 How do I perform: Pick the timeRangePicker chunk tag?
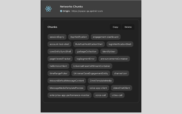tap(59, 73)
